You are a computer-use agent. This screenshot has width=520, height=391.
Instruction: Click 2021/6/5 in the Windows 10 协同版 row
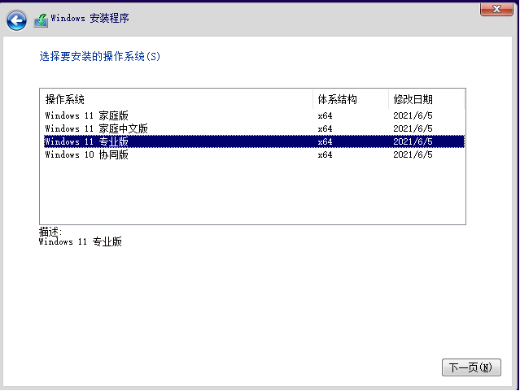point(413,154)
